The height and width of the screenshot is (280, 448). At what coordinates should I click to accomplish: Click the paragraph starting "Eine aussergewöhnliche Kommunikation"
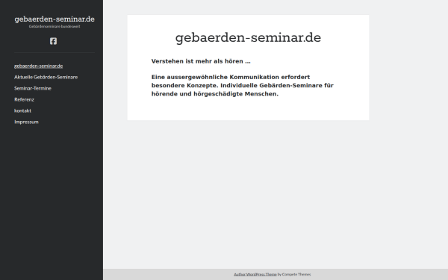(x=243, y=85)
